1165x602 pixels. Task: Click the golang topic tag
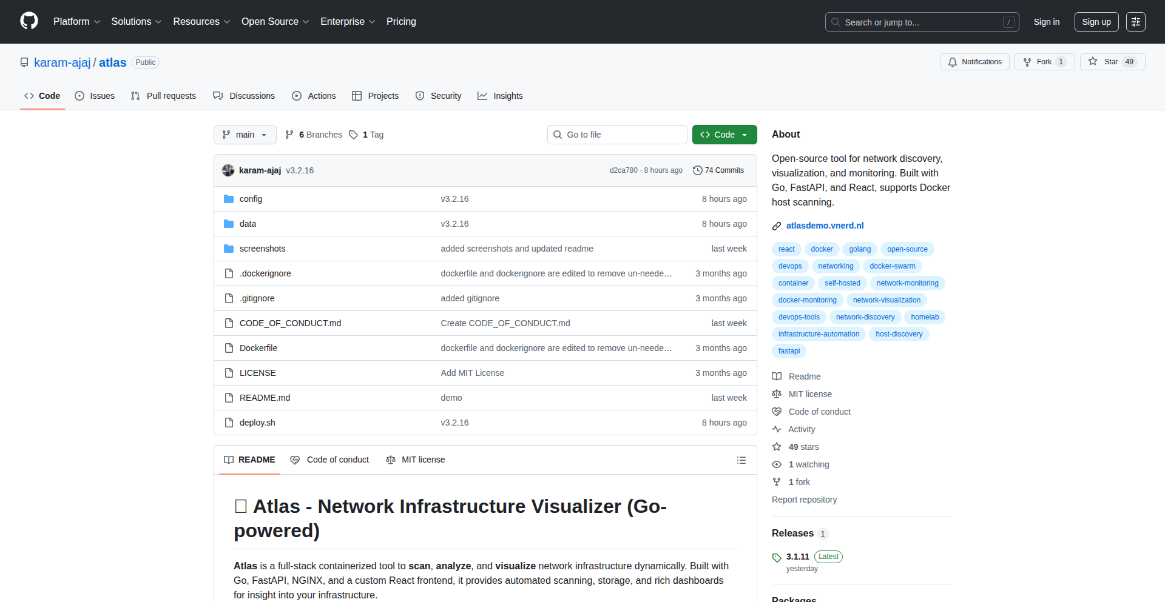pyautogui.click(x=860, y=249)
